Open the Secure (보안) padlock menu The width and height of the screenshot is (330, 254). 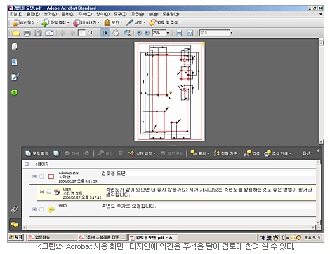click(114, 22)
